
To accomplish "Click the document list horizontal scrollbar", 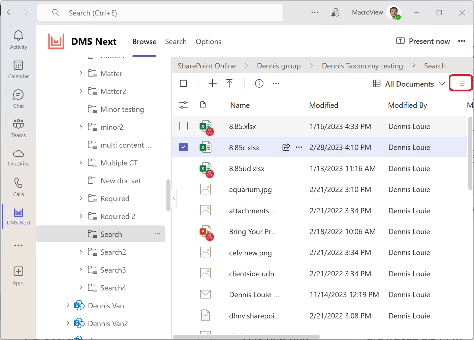I will [x=246, y=337].
